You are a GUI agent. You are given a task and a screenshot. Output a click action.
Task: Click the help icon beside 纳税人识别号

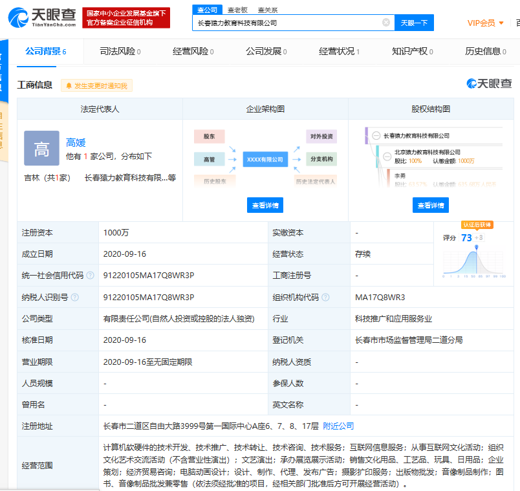click(x=74, y=297)
